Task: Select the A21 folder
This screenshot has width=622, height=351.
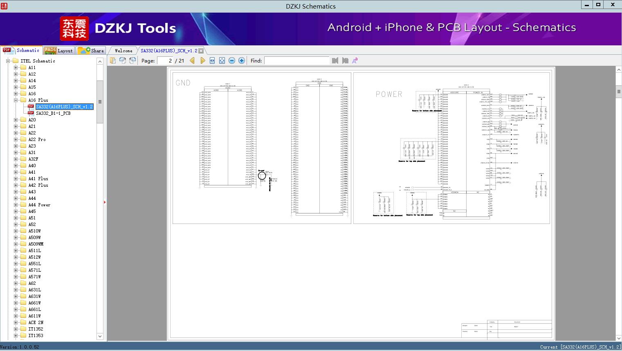Action: tap(32, 126)
